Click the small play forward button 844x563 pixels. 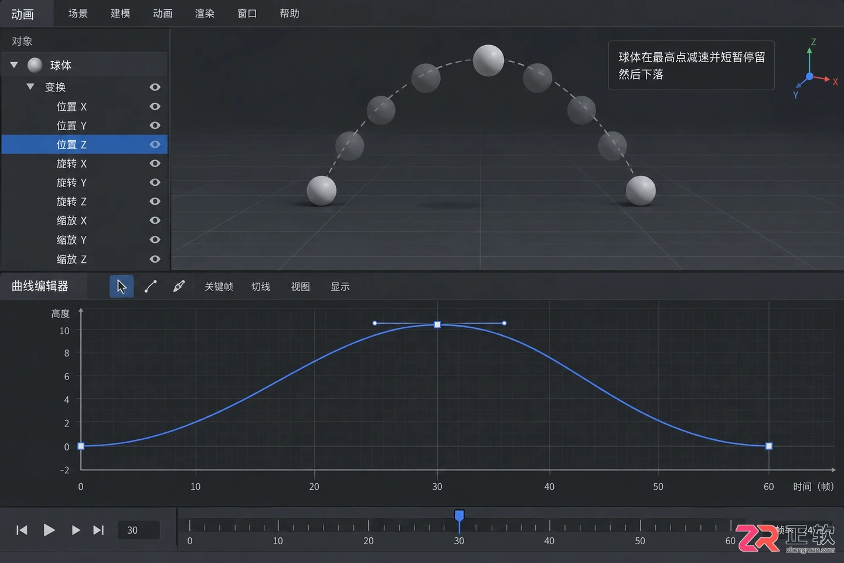pyautogui.click(x=76, y=530)
